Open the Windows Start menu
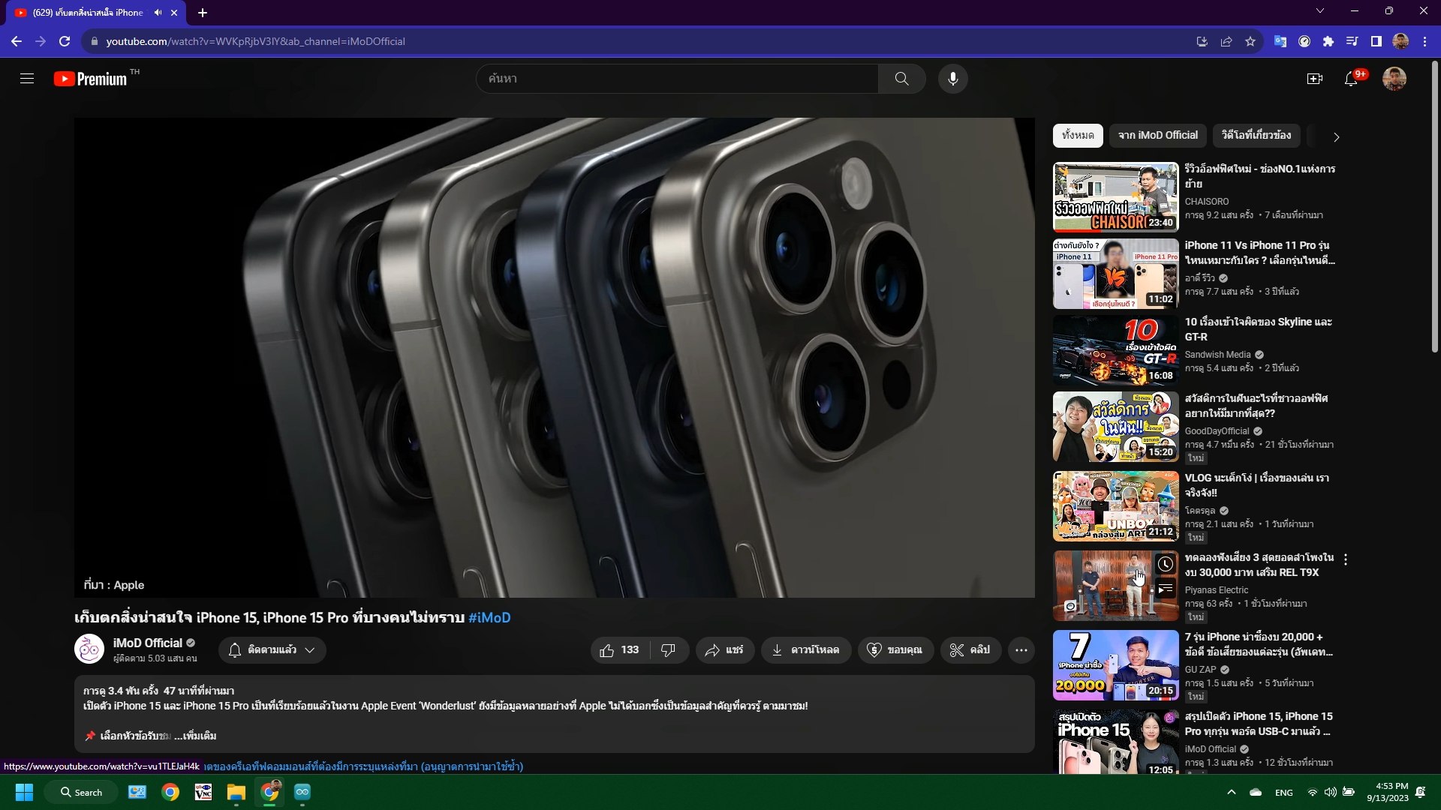The image size is (1441, 810). click(24, 792)
